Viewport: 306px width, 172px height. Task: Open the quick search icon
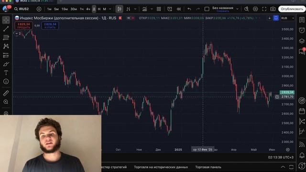247,9
